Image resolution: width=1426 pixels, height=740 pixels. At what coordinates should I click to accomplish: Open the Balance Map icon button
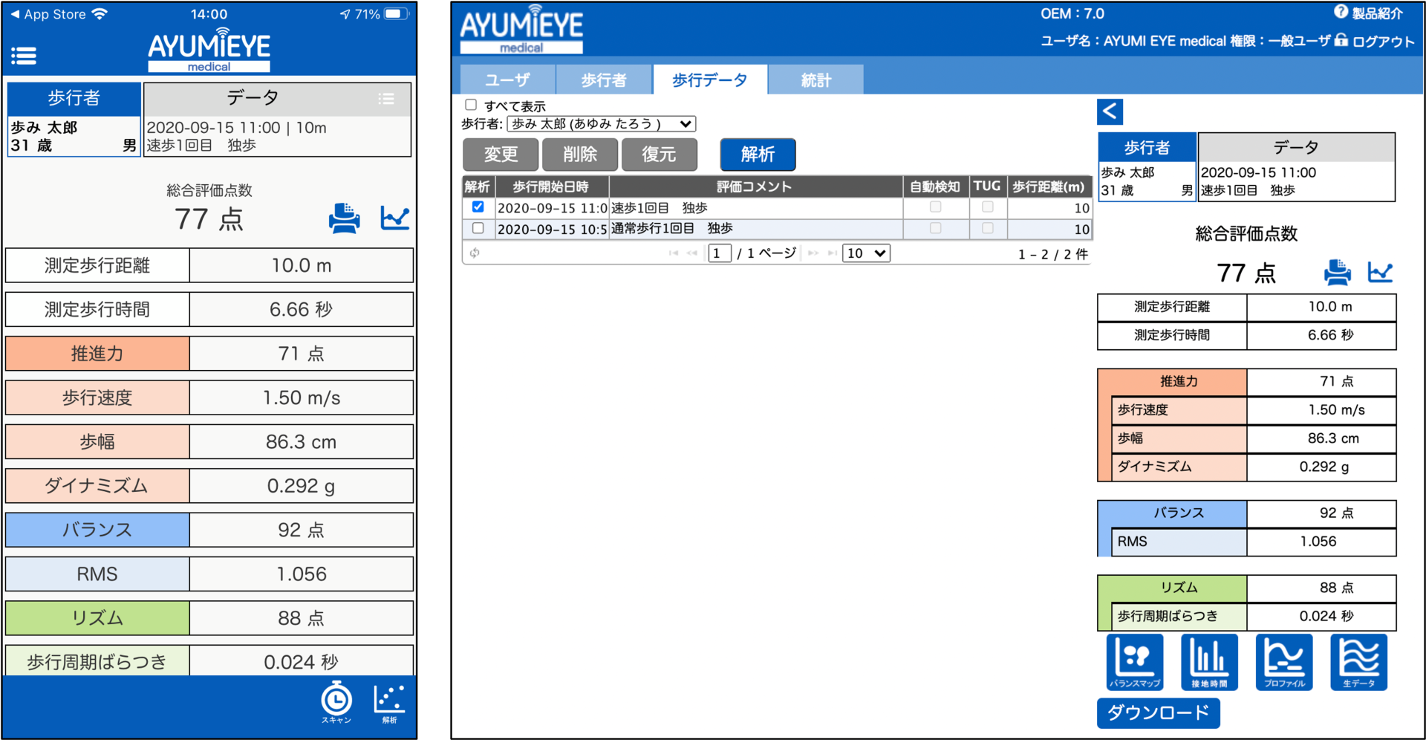click(1135, 661)
